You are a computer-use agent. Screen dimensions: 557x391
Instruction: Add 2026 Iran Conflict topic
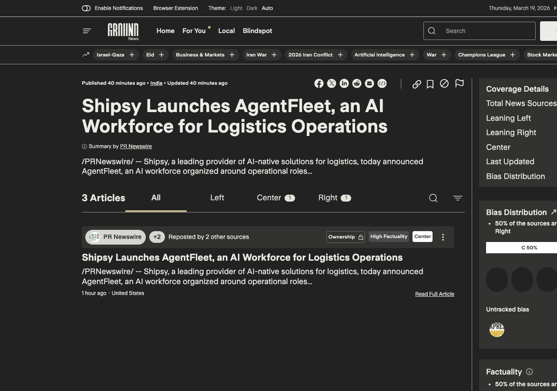pyautogui.click(x=340, y=55)
